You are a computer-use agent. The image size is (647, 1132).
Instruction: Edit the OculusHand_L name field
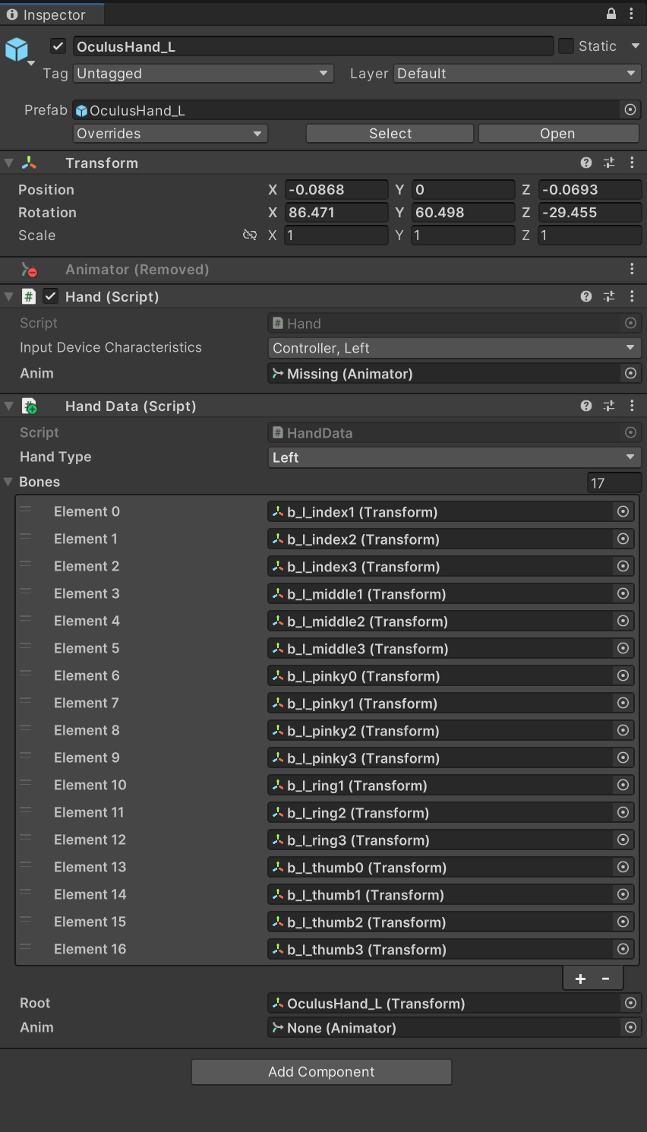313,46
